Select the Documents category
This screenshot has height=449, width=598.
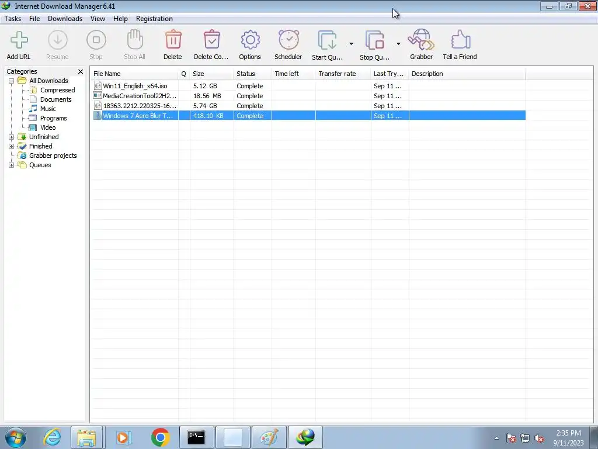click(55, 99)
